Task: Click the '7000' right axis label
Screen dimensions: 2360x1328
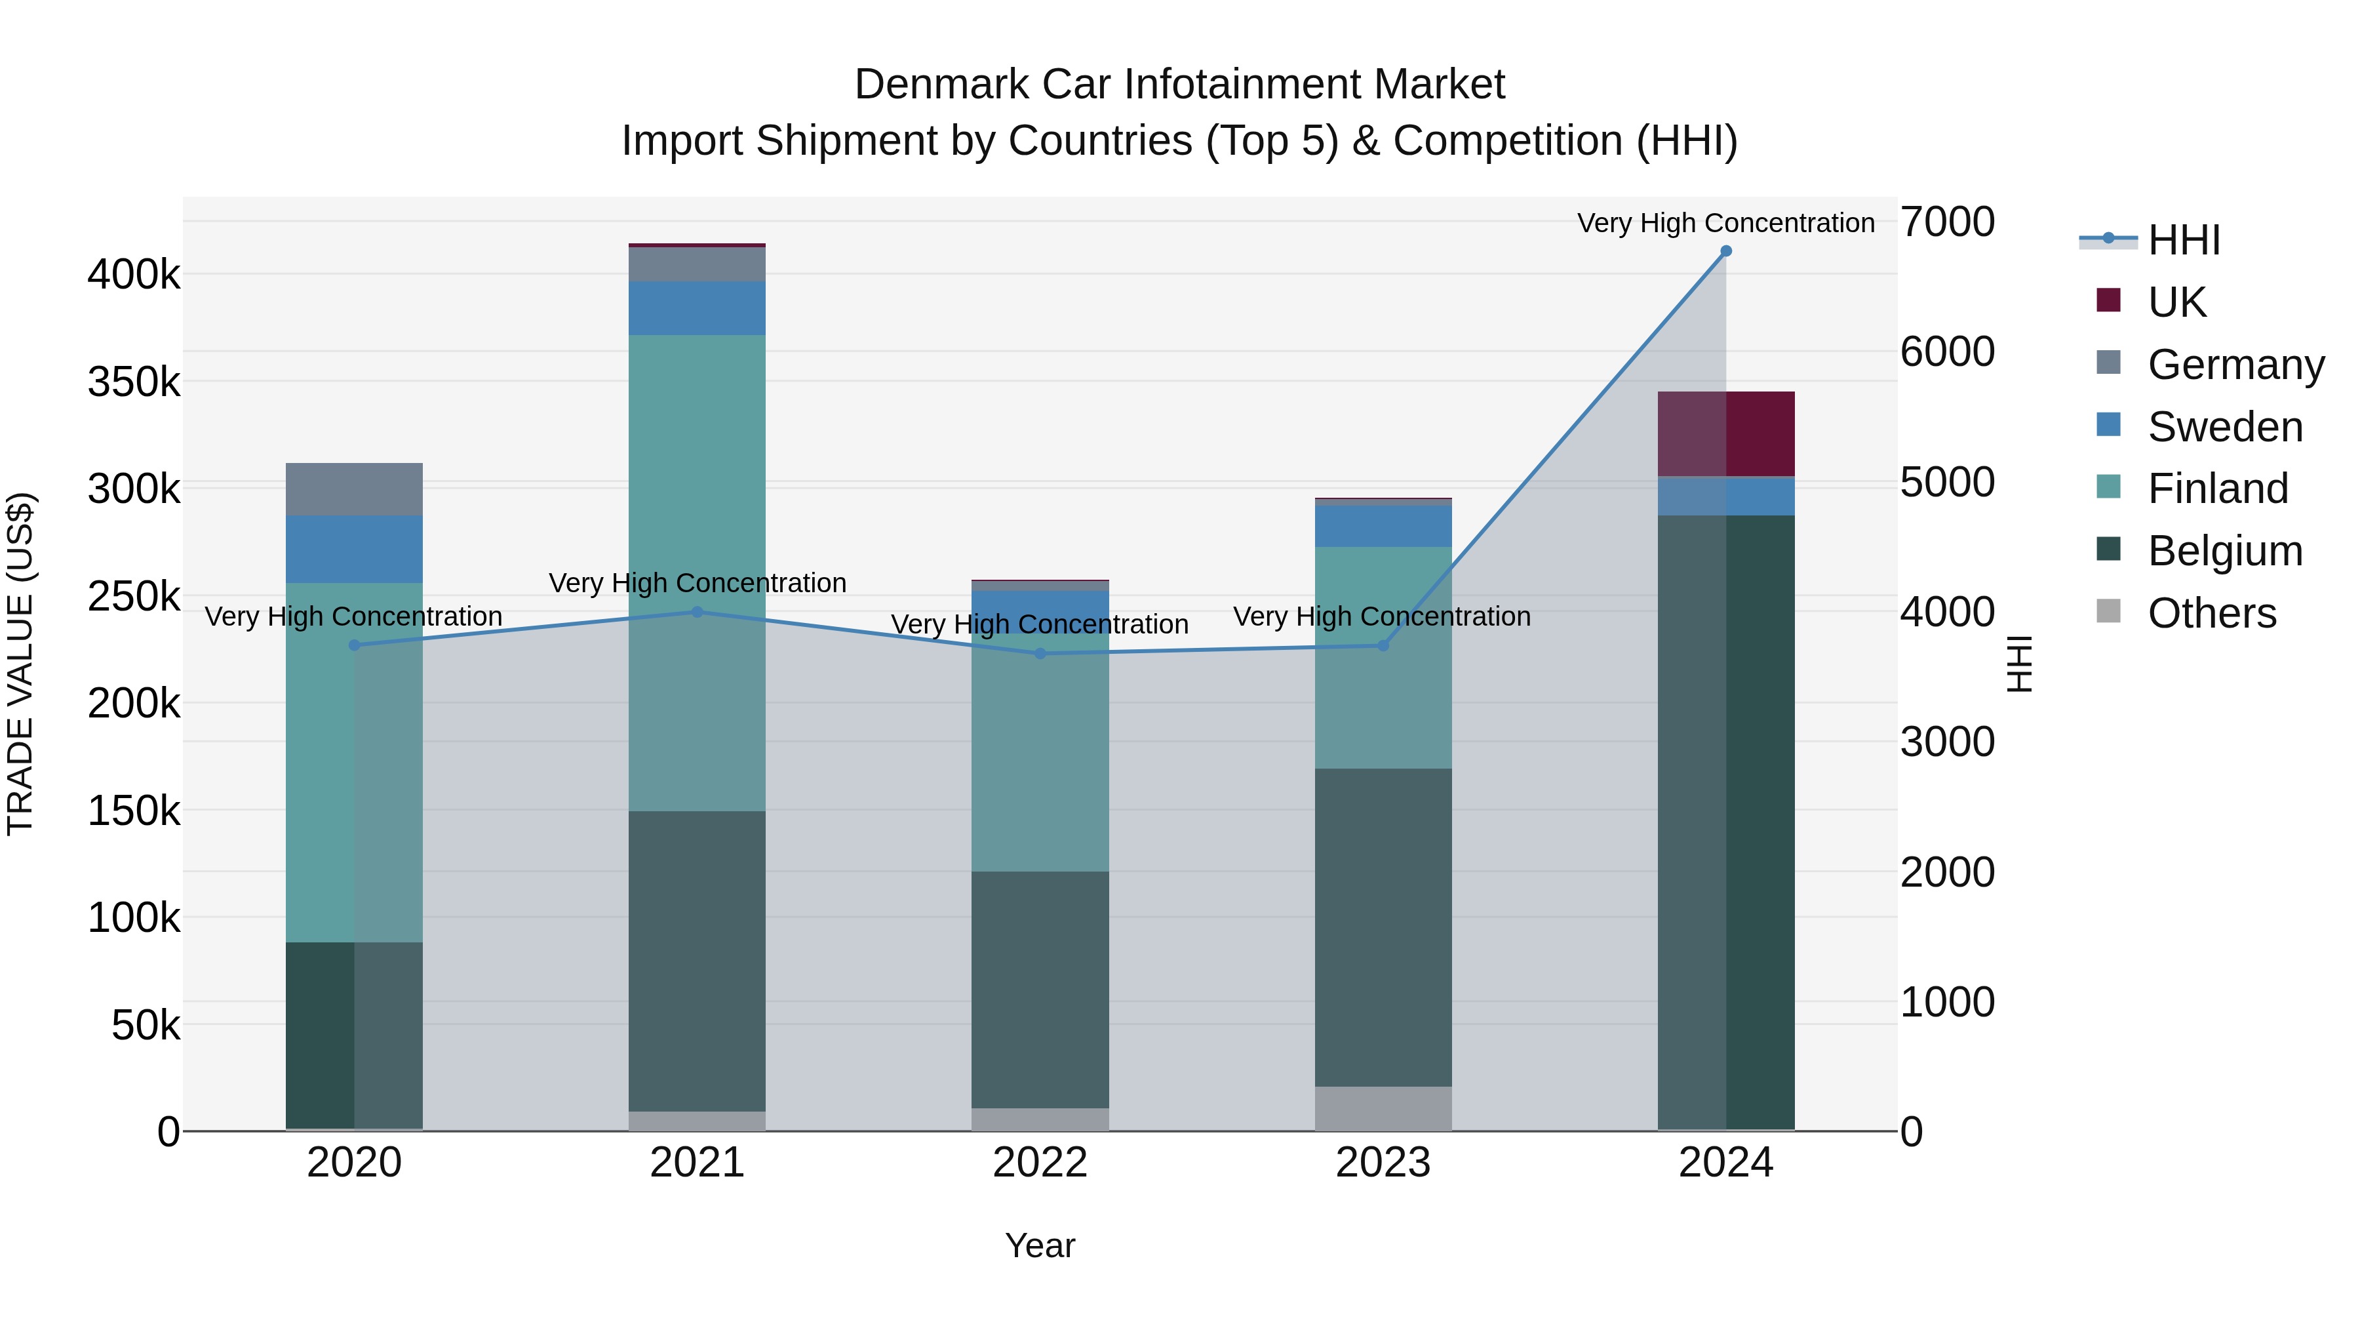Action: click(x=1948, y=222)
